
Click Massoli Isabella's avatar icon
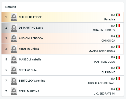[x=14, y=59]
